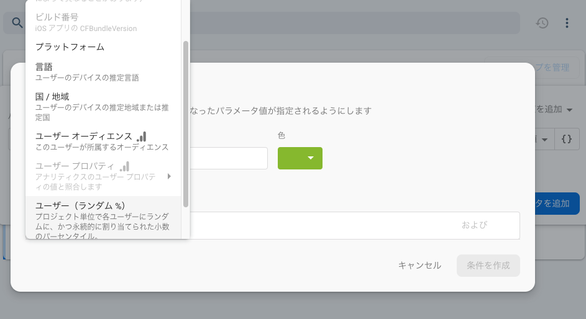This screenshot has width=586, height=319.
Task: Click the 条件を作成 button
Action: [x=488, y=266]
